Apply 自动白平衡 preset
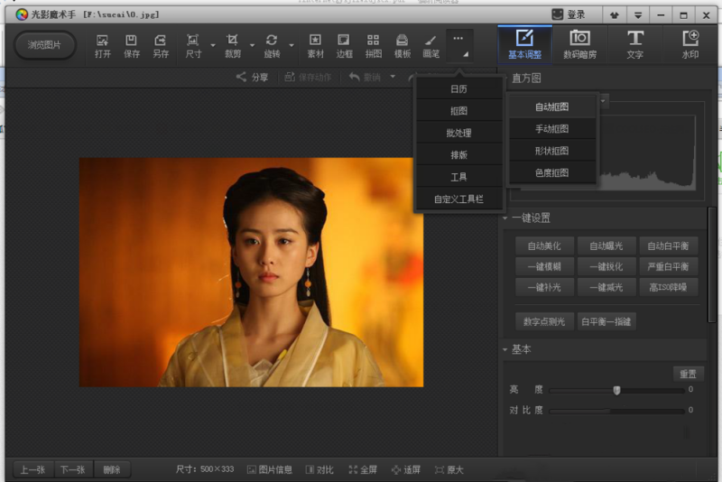Screen dimensions: 722x482 tap(668, 246)
